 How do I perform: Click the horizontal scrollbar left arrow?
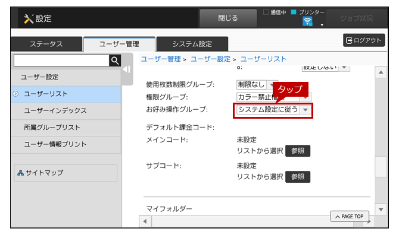coord(145,221)
